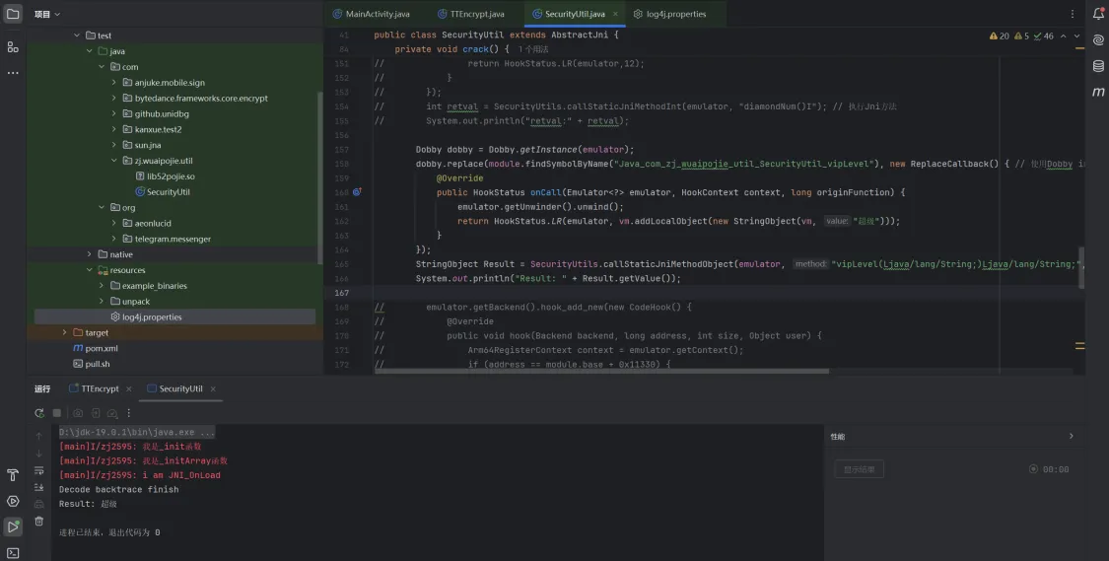Viewport: 1109px width, 561px height.
Task: Toggle scroll to end of console
Action: point(39,487)
